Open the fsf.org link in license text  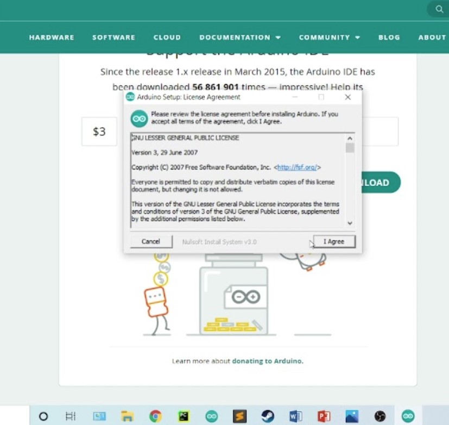(x=297, y=167)
